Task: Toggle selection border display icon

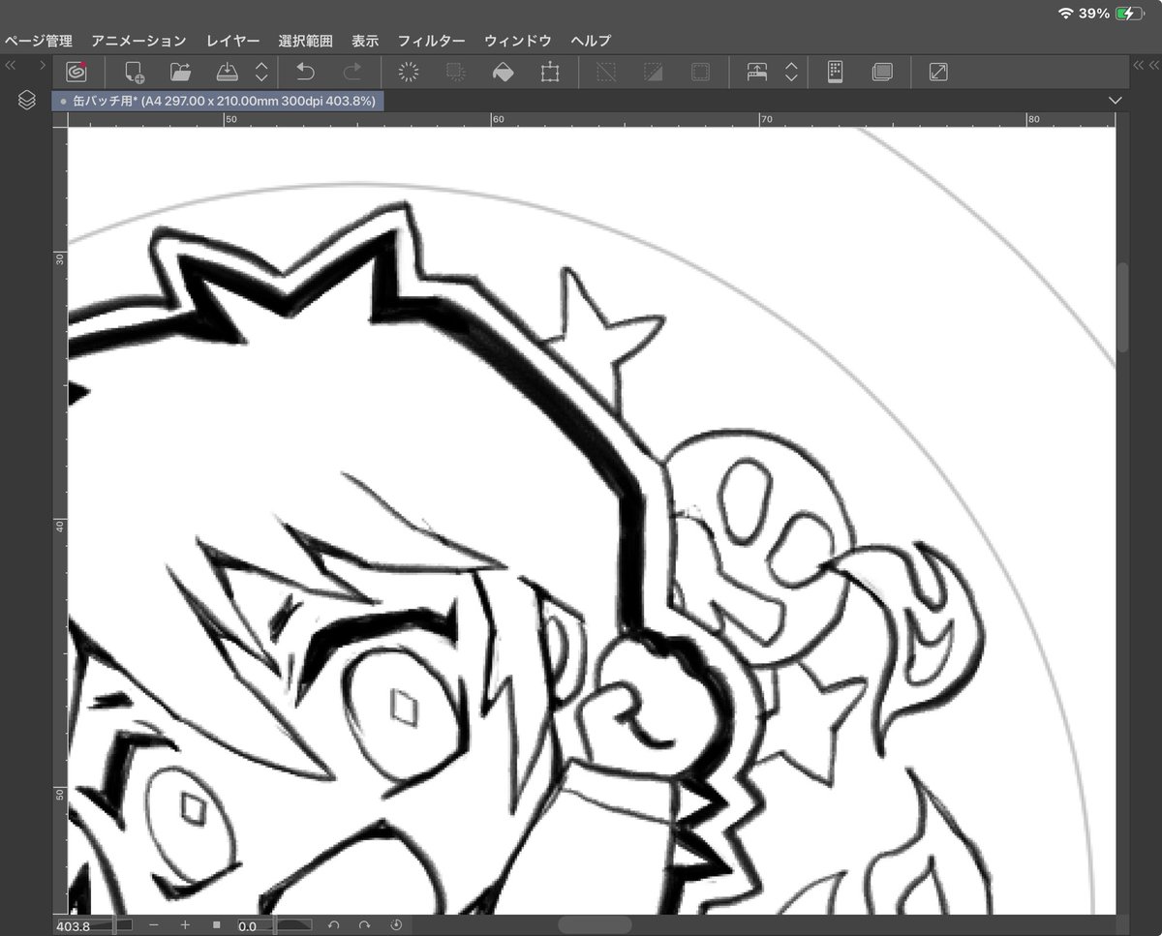Action: (700, 72)
